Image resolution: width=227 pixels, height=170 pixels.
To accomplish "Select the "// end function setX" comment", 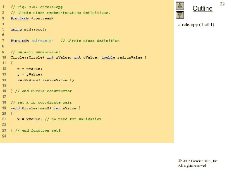I will [x=38, y=130].
